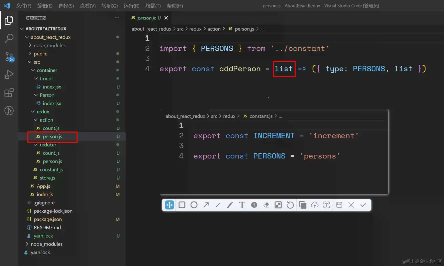
Task: Select the numbered marker tool
Action: point(254,205)
